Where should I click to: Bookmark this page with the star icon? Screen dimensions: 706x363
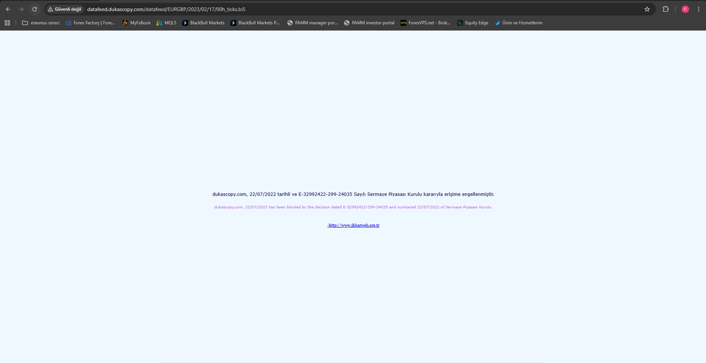pyautogui.click(x=647, y=9)
